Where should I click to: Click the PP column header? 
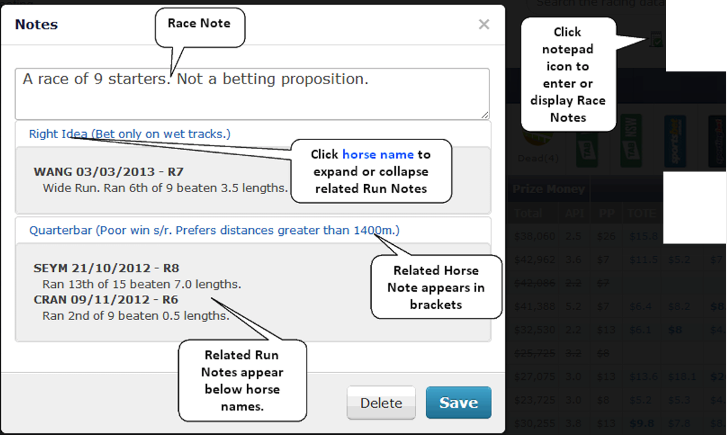tap(602, 213)
